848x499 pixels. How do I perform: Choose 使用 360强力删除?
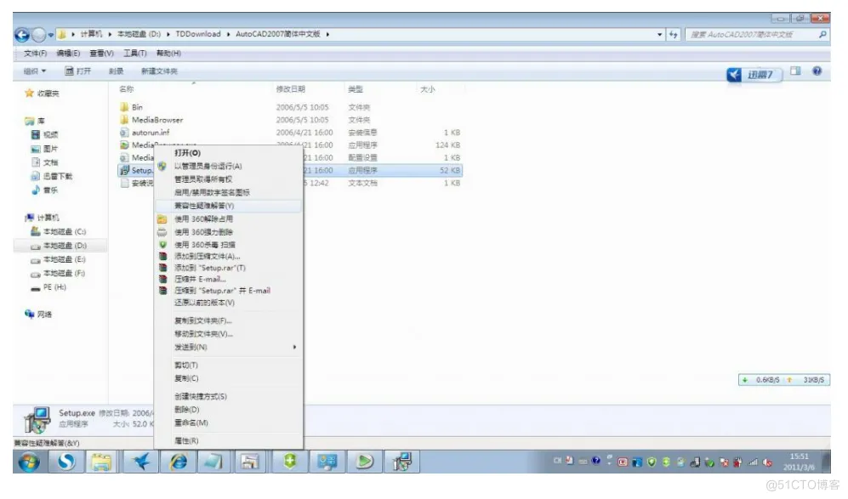click(203, 232)
